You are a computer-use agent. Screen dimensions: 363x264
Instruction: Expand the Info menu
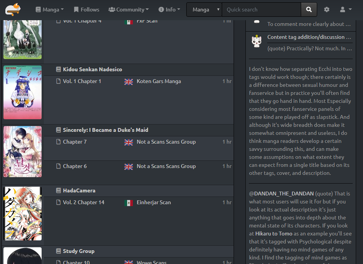tap(169, 10)
